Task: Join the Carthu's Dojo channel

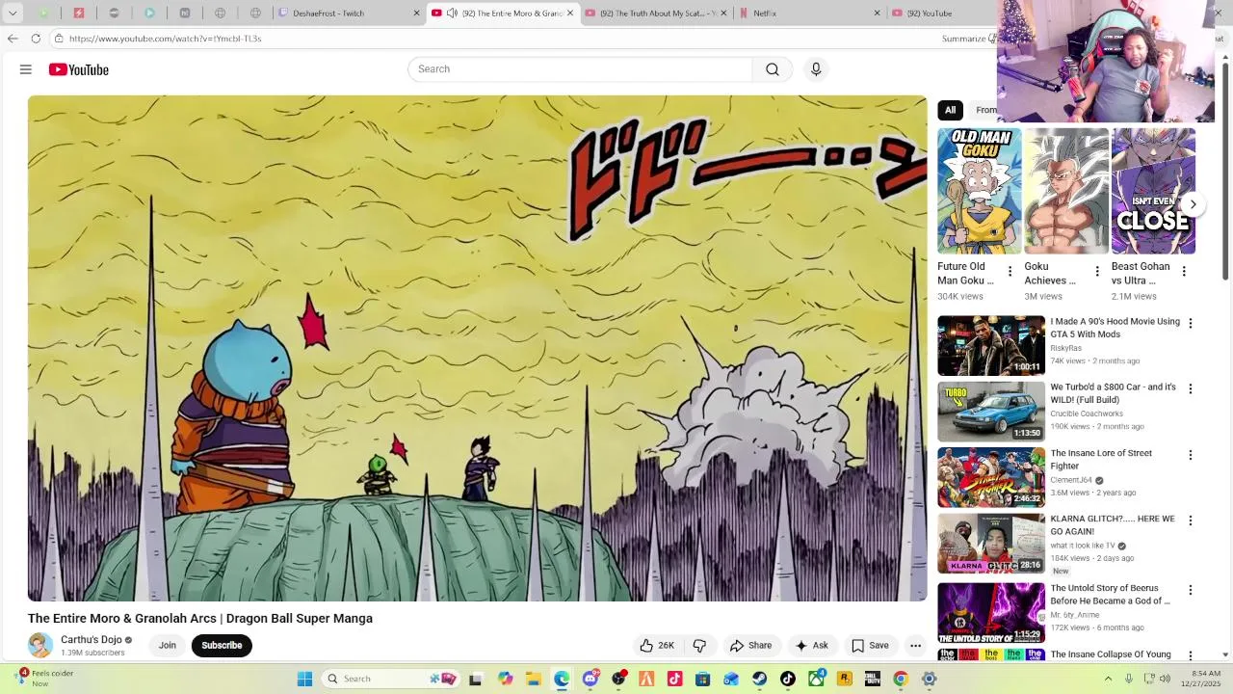Action: [x=168, y=646]
